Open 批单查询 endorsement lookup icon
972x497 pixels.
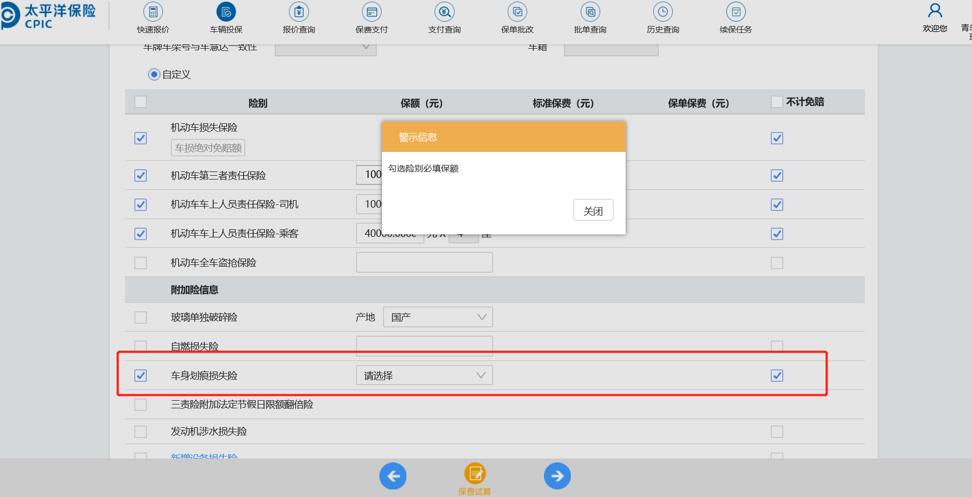pos(590,12)
